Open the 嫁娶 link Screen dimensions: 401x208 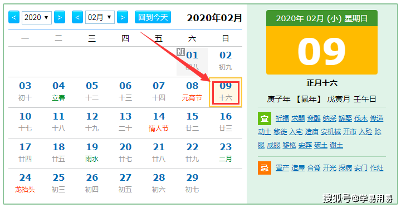click(x=345, y=118)
